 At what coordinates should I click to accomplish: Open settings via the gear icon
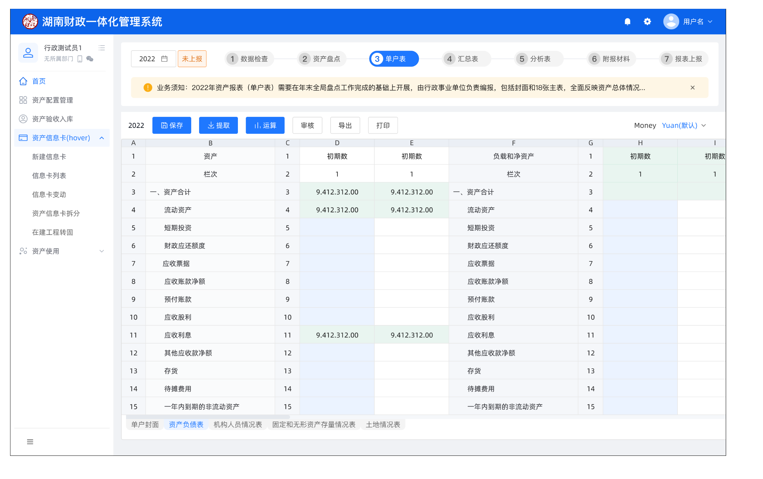pyautogui.click(x=647, y=22)
